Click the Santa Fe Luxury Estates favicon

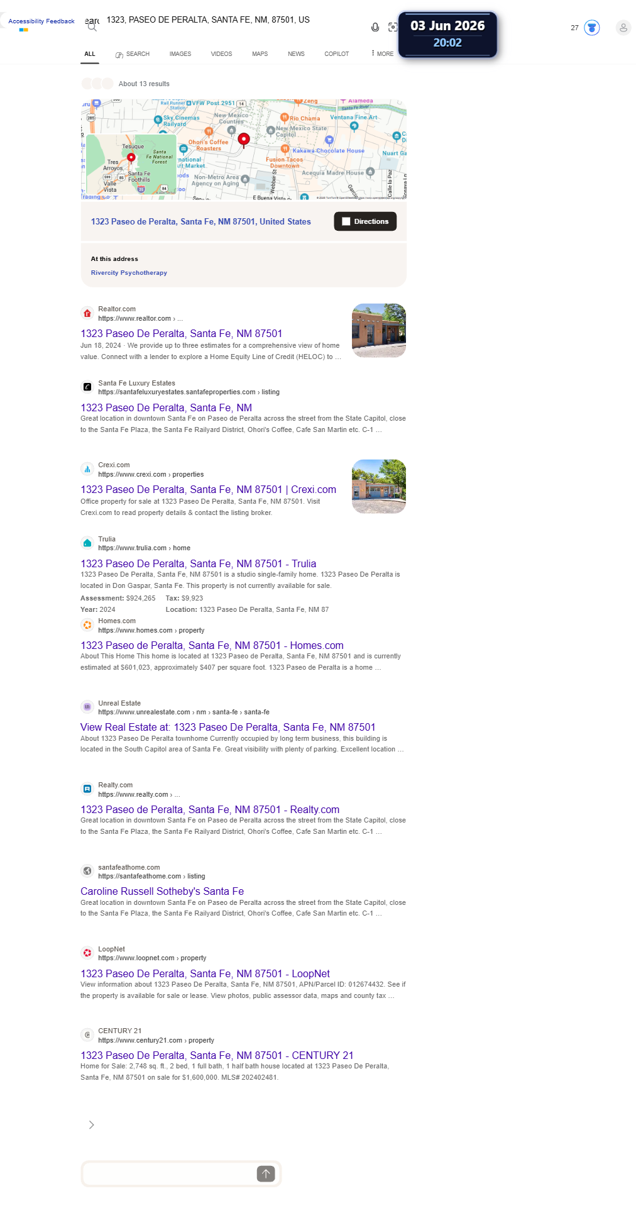[x=87, y=387]
